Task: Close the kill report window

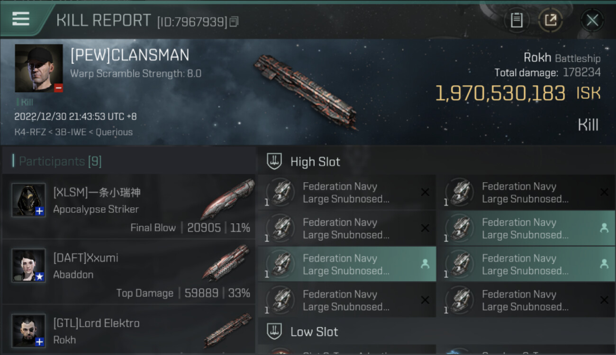Action: tap(592, 20)
